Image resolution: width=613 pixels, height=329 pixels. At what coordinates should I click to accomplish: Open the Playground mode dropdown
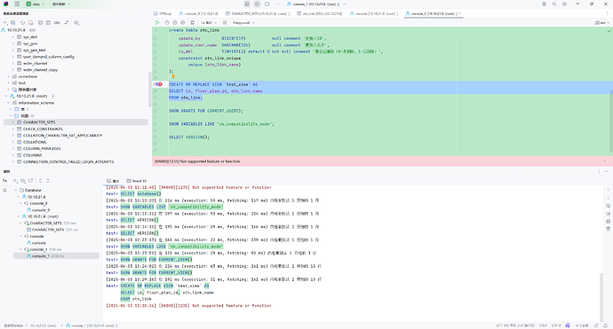click(243, 23)
